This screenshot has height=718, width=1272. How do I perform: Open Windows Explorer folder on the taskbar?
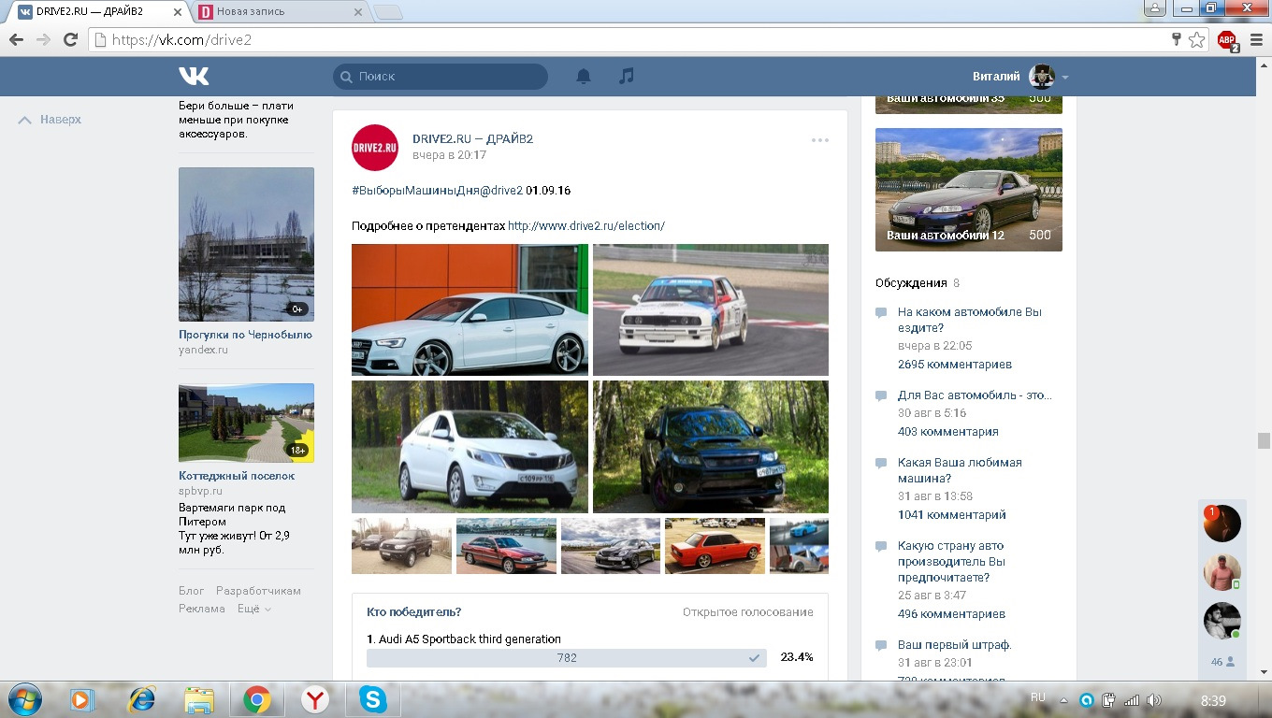tap(199, 699)
